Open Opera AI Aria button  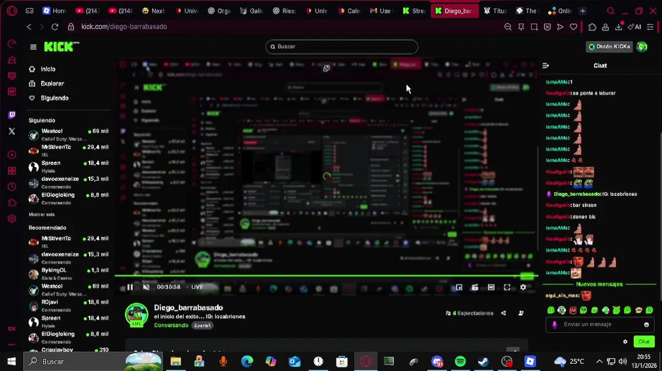click(635, 27)
